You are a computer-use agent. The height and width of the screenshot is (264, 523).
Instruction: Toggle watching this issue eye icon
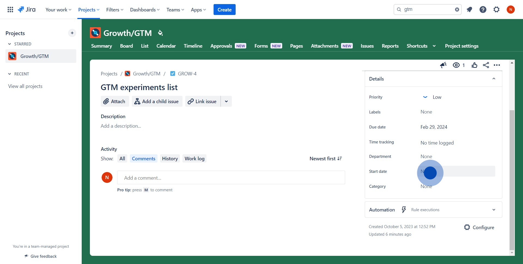[456, 65]
